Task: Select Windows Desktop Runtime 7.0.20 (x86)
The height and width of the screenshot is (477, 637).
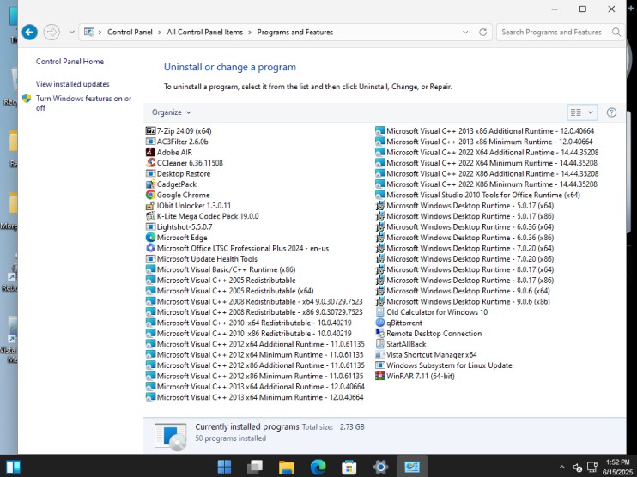Action: point(464,259)
